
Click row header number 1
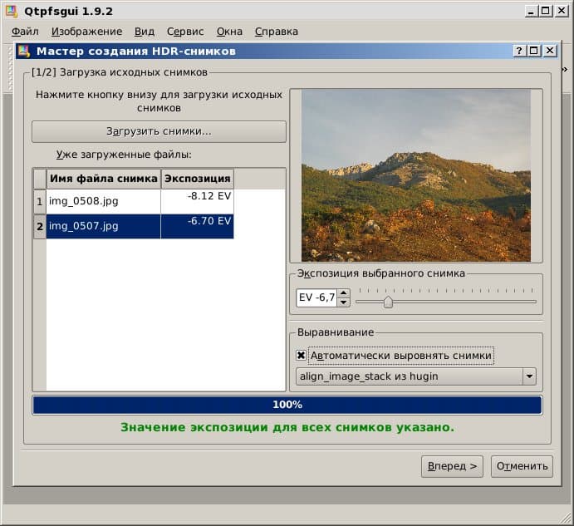tap(40, 201)
